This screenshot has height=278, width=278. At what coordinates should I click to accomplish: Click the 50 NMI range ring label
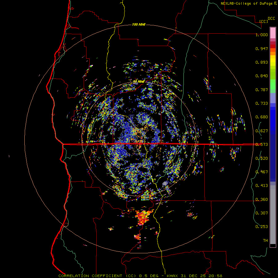click(139, 82)
